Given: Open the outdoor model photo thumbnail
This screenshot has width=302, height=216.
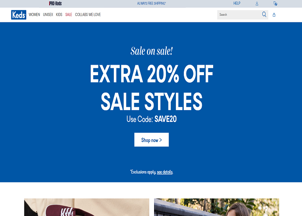Looking at the screenshot, I should click(x=217, y=207).
